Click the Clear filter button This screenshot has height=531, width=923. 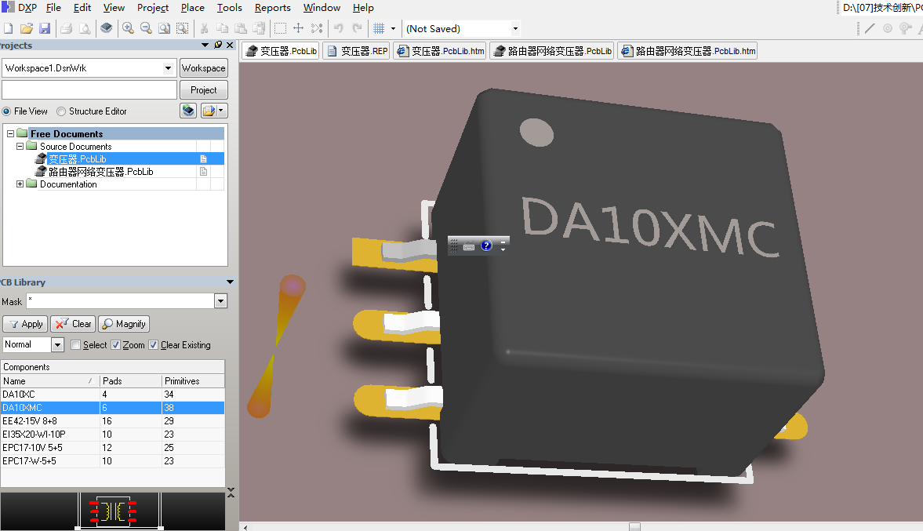coord(74,324)
